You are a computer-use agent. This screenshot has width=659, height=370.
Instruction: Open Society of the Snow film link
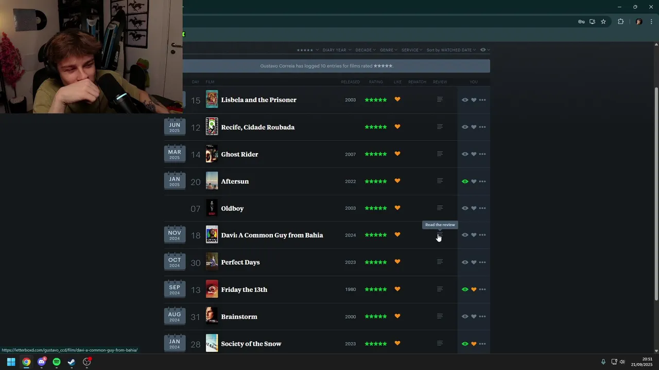click(x=251, y=344)
